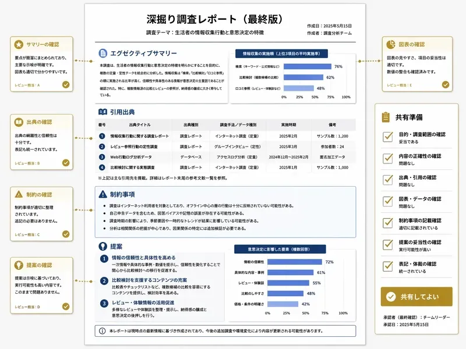
Task: Click chart title 情報収集の実施順
Action: (281, 54)
